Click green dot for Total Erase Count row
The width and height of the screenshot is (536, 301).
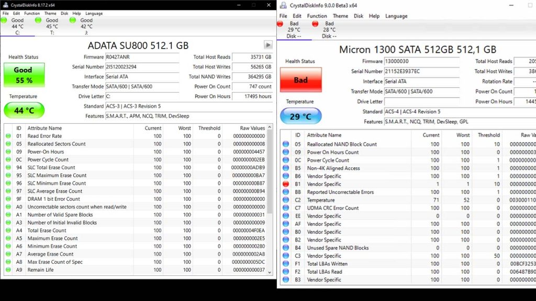point(8,230)
